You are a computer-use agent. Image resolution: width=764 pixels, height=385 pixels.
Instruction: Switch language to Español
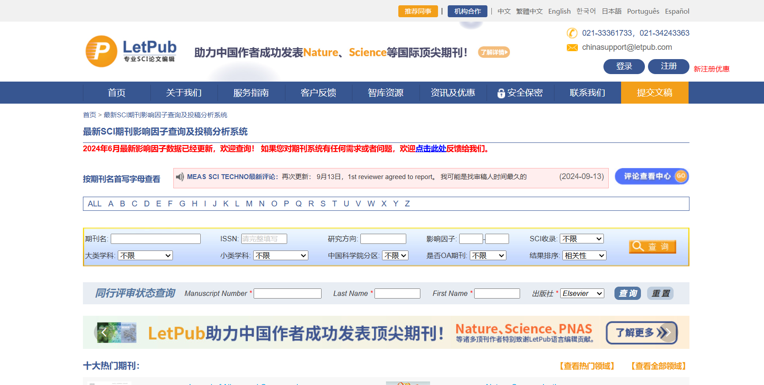coord(677,11)
